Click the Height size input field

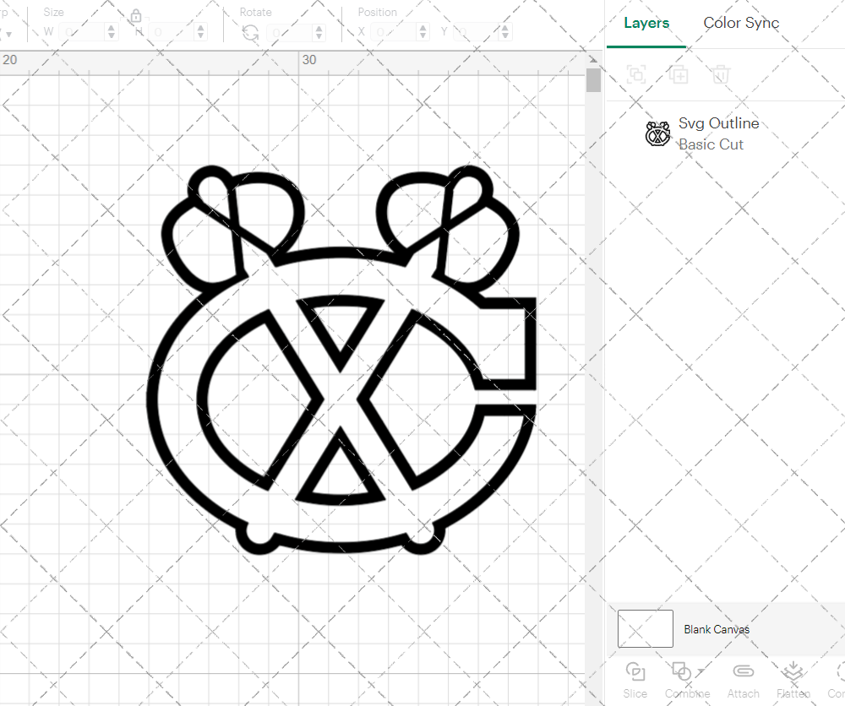[x=172, y=32]
